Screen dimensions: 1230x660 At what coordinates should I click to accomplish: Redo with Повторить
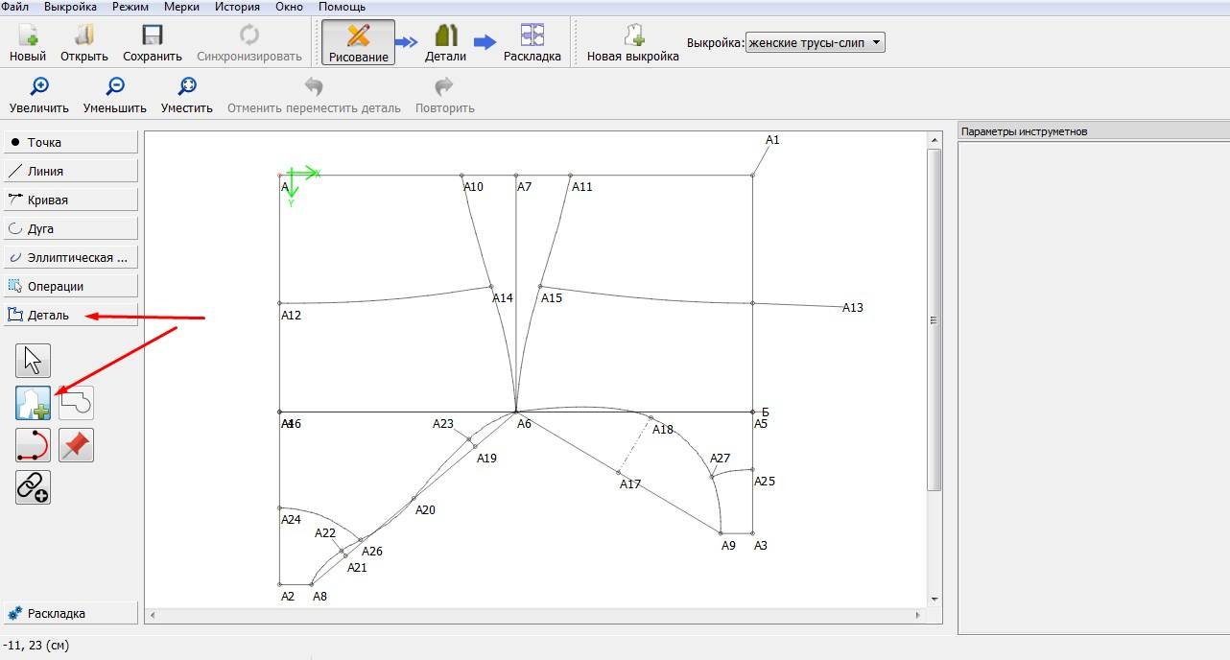coord(444,96)
